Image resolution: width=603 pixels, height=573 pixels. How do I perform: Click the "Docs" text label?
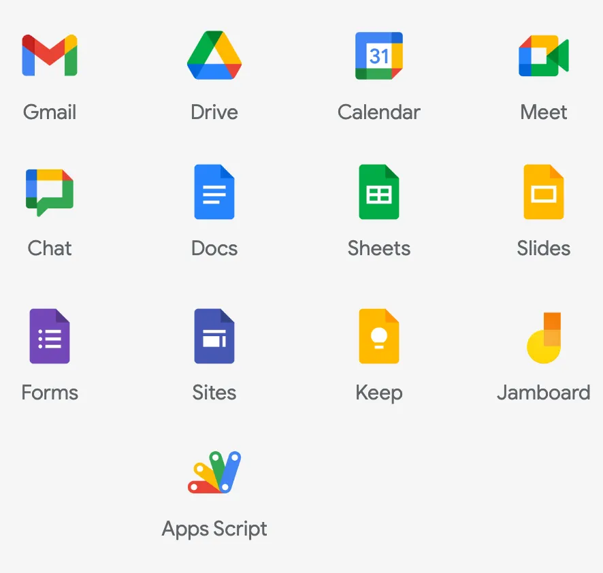point(214,248)
